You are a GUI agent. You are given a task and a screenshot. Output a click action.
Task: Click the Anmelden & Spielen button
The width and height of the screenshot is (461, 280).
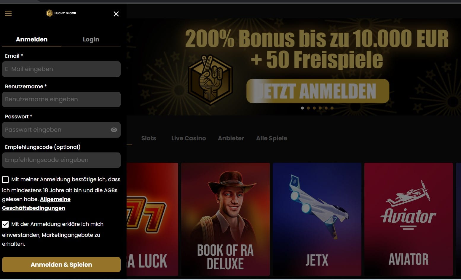pyautogui.click(x=61, y=265)
